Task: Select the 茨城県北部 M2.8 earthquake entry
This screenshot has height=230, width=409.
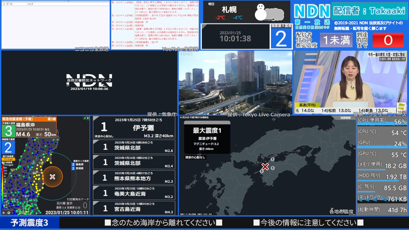Action: click(x=134, y=147)
